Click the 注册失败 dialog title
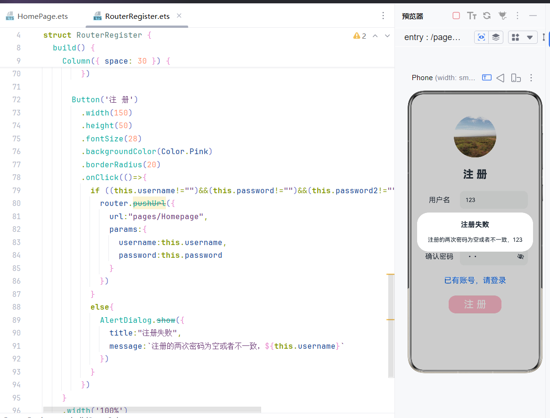 475,224
